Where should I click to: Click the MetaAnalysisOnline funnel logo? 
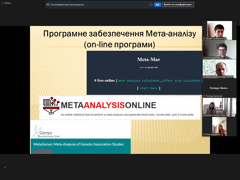coord(51,106)
